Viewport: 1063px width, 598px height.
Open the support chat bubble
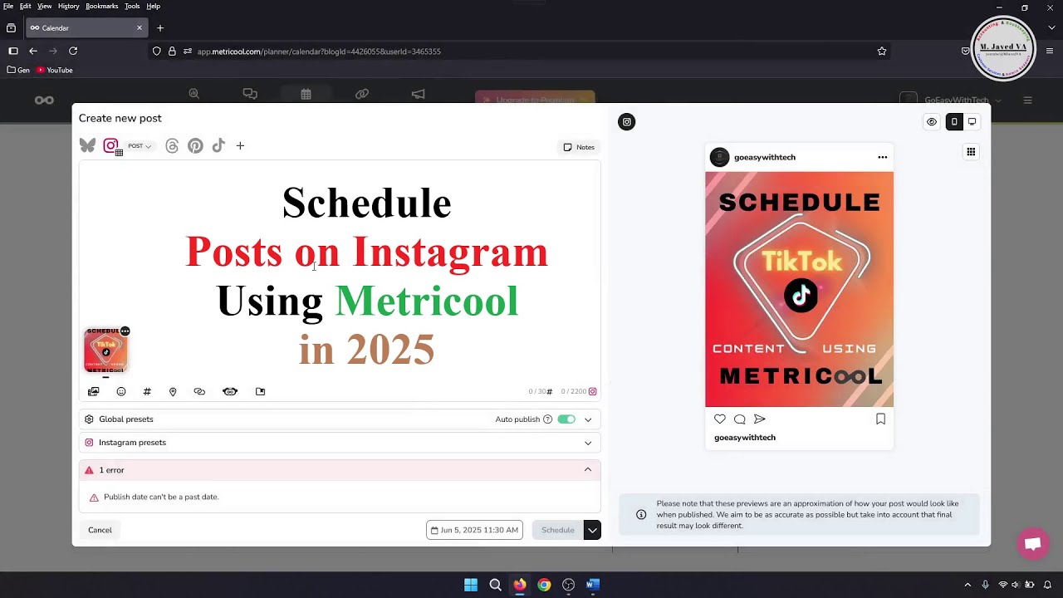tap(1033, 544)
